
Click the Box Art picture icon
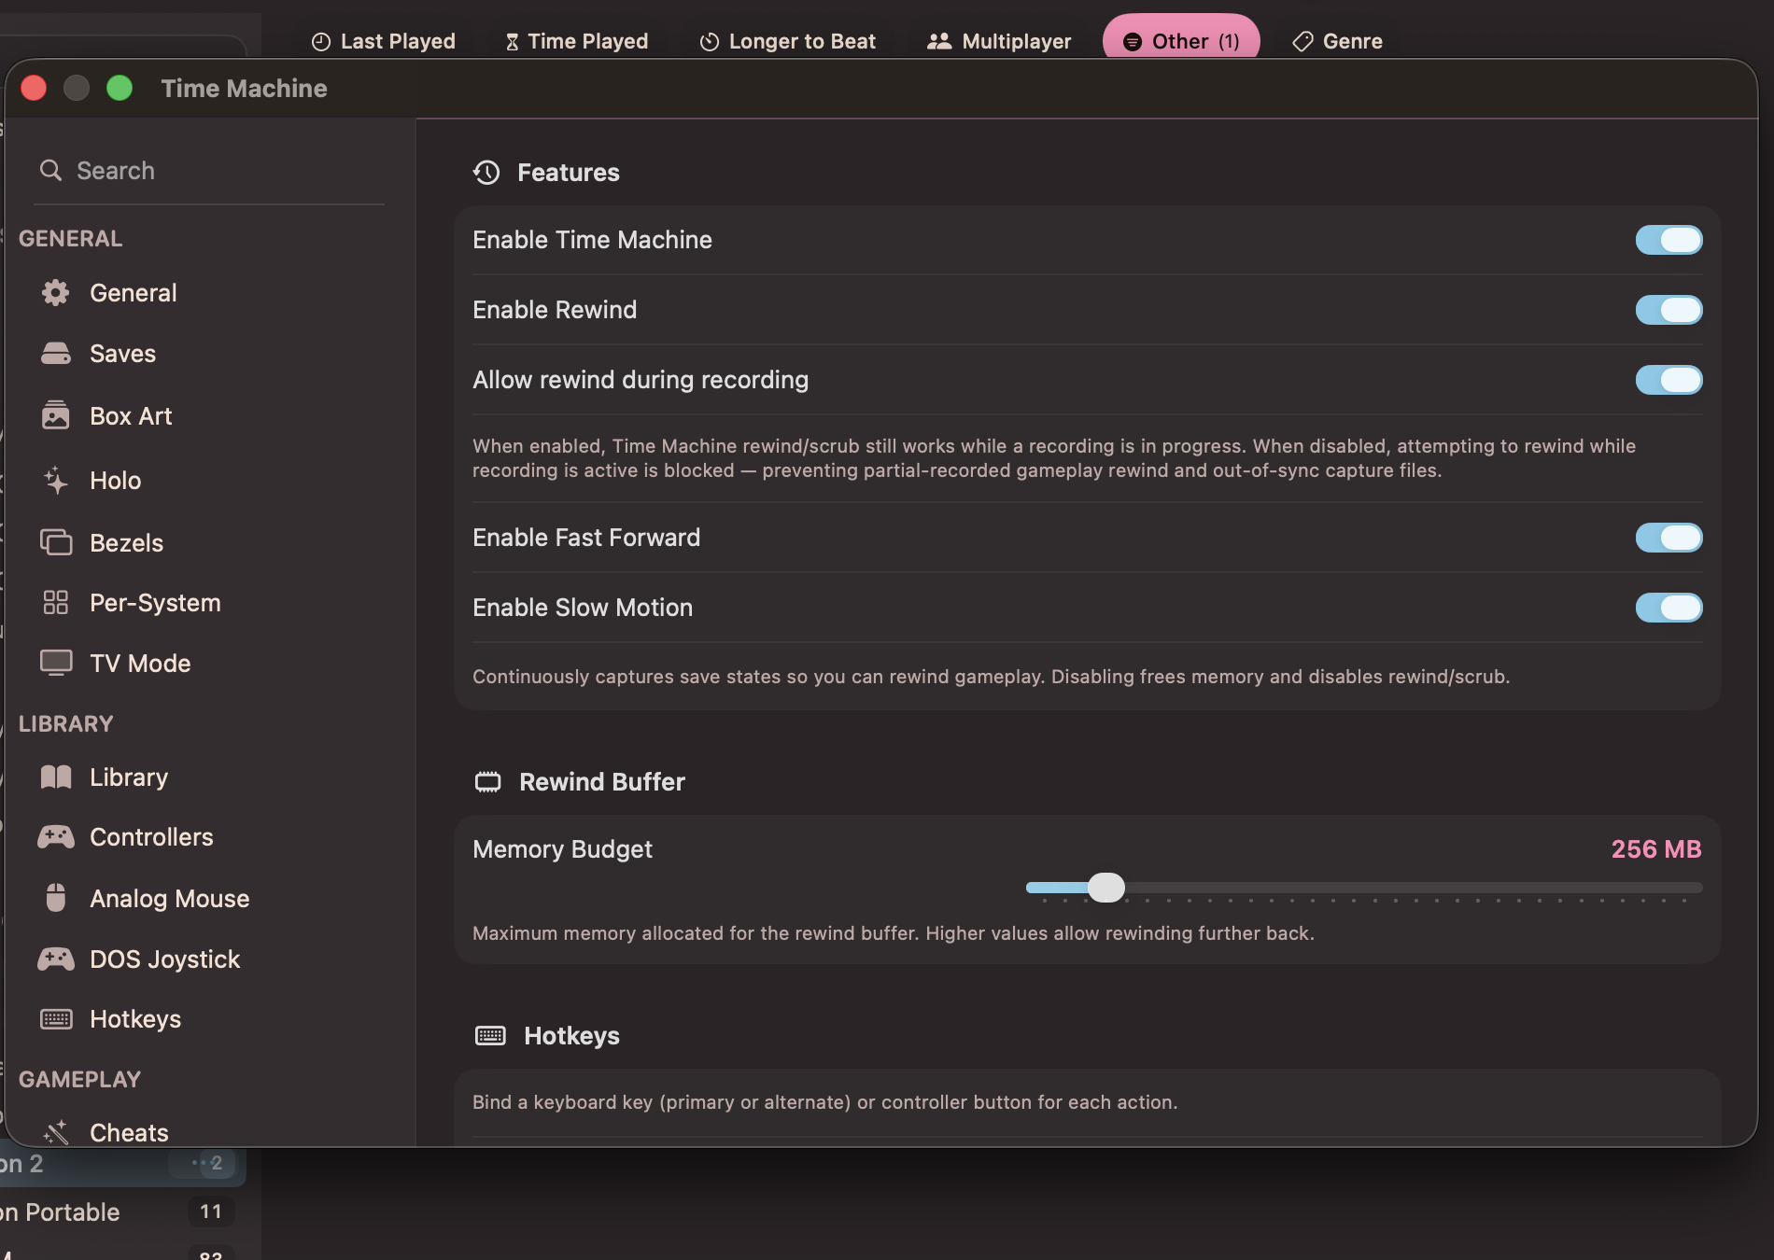55,415
